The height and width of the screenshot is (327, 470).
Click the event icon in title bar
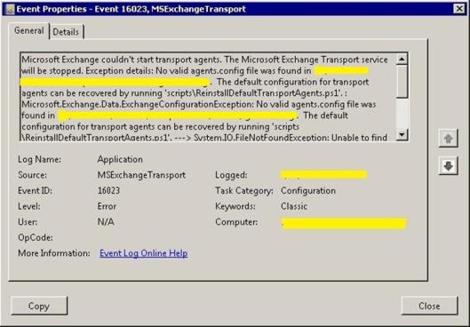[10, 9]
